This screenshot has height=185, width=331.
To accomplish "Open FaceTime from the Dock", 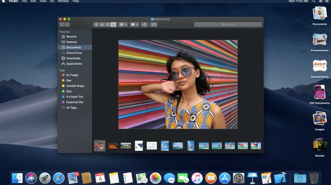I will click(183, 178).
